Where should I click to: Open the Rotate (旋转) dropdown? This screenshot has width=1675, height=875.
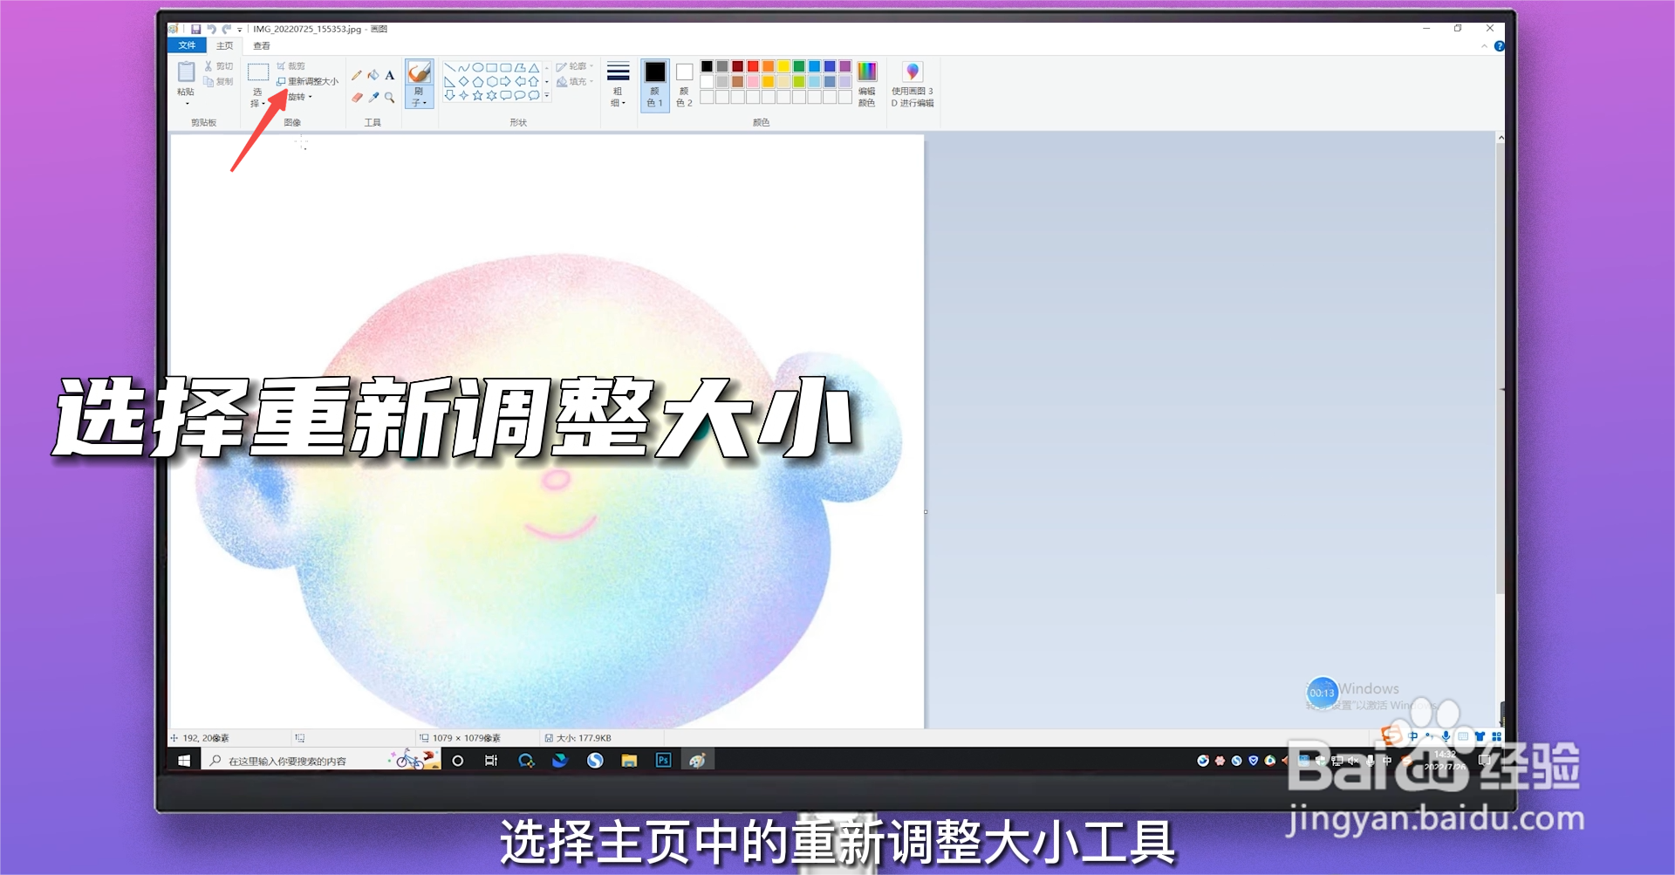(299, 97)
